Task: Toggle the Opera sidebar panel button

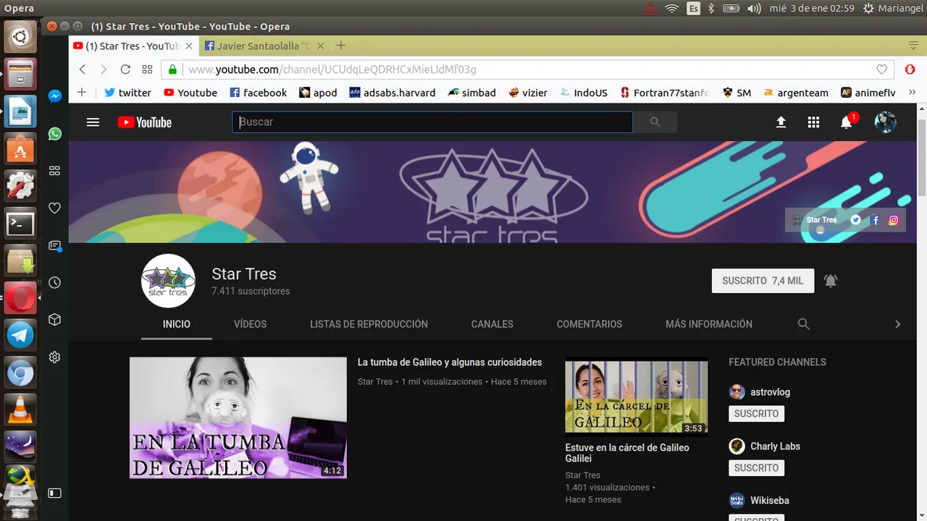Action: tap(54, 493)
